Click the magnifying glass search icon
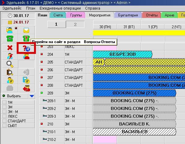 10,64
